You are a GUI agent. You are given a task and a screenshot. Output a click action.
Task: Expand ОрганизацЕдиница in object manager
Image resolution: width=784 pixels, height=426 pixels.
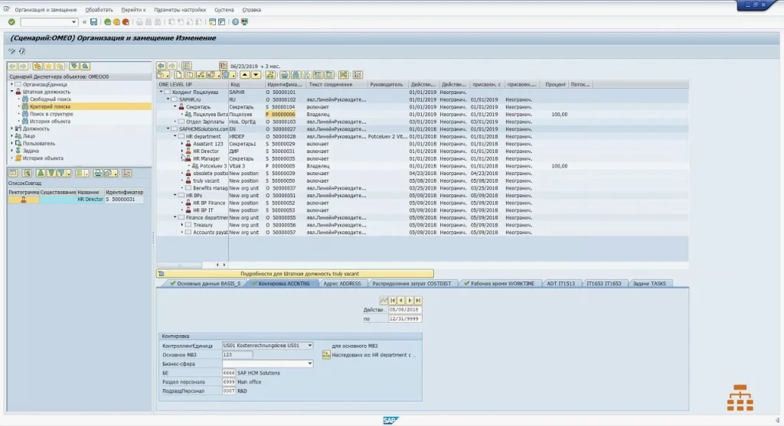[x=12, y=84]
